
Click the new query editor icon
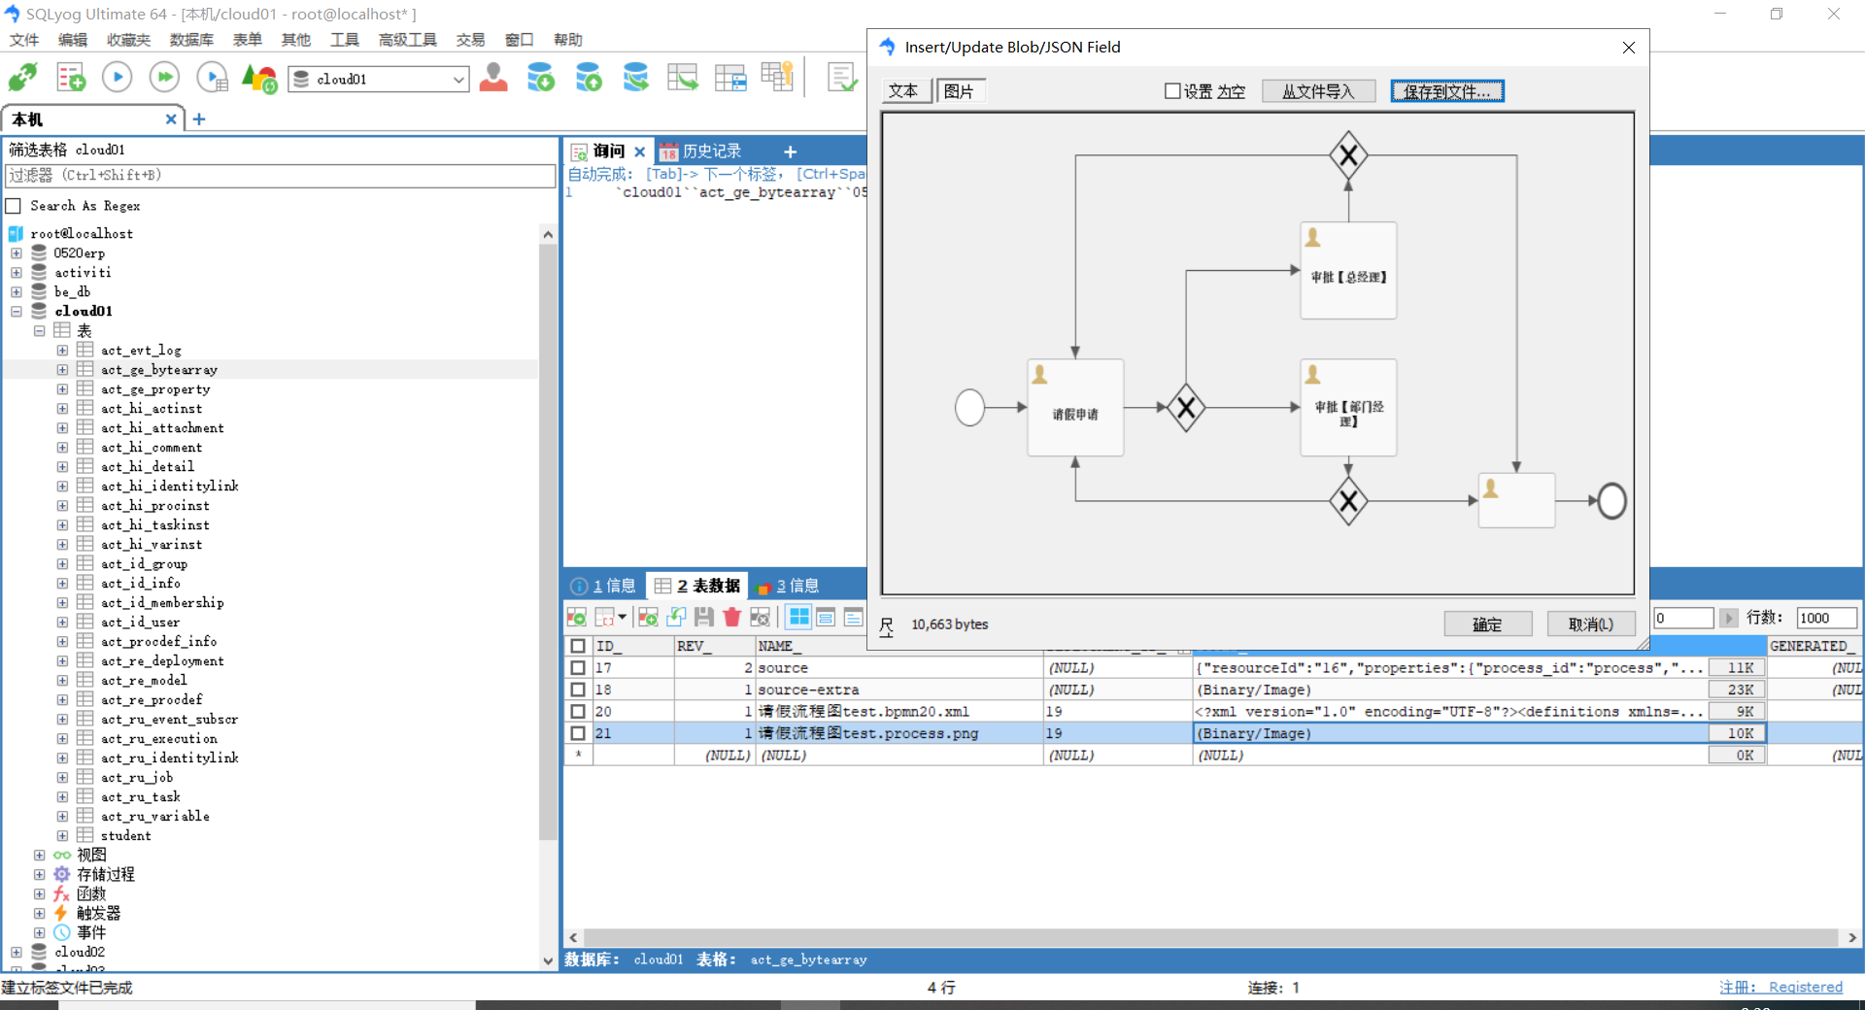[70, 78]
